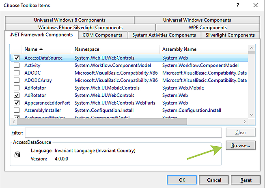This screenshot has height=188, width=265.
Task: Confirm with the OK button
Action: coord(182,180)
